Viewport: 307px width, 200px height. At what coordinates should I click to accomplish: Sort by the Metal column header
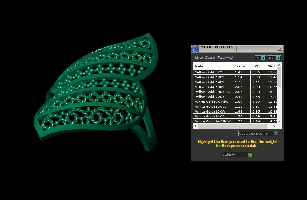[213, 66]
